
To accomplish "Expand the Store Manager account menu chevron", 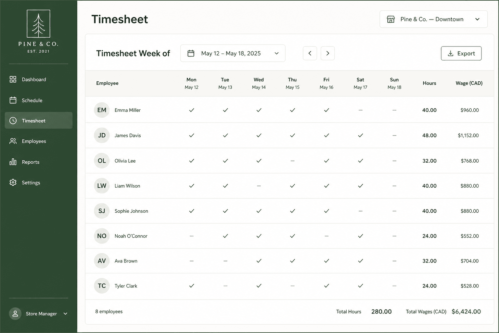I will coord(65,314).
